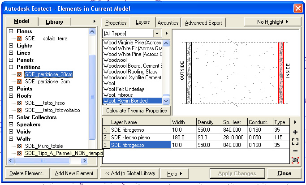The image size is (306, 185).
Task: Expand the Speakers tree node
Action: click(11, 125)
